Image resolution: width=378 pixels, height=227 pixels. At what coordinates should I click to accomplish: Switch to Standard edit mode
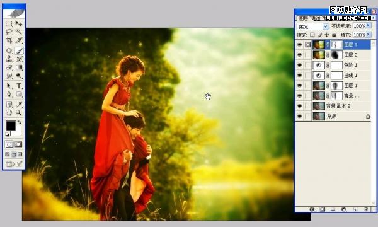[x=9, y=144]
